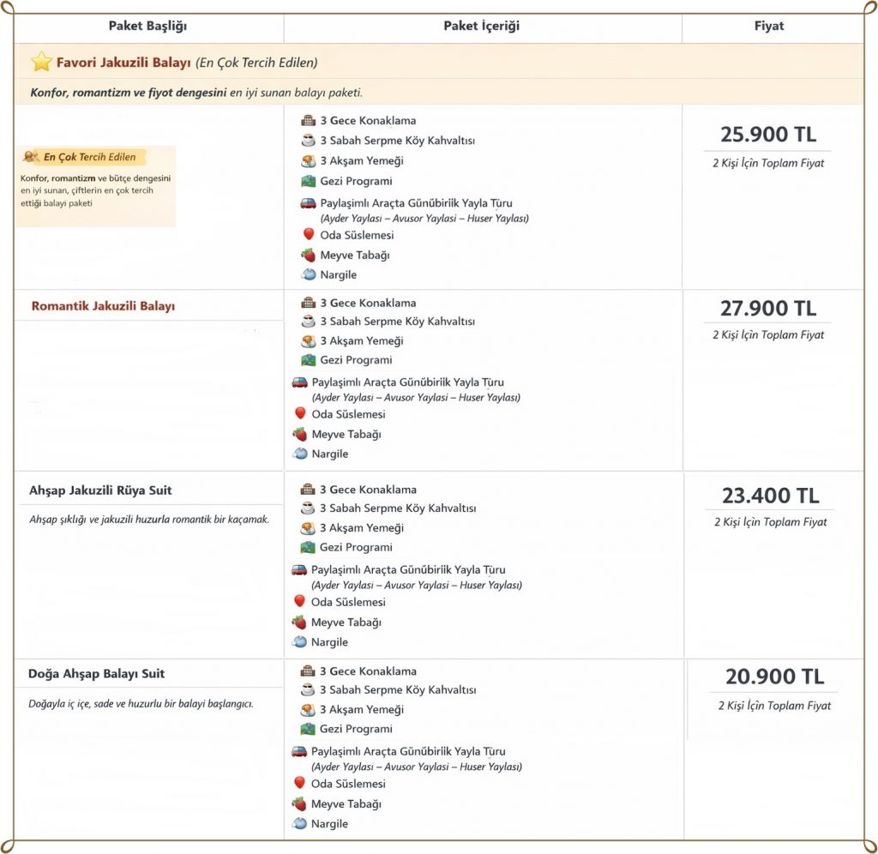This screenshot has height=854, width=878.
Task: Click the map icon in Doğa Ahşap Balayı Suit
Action: point(309,729)
